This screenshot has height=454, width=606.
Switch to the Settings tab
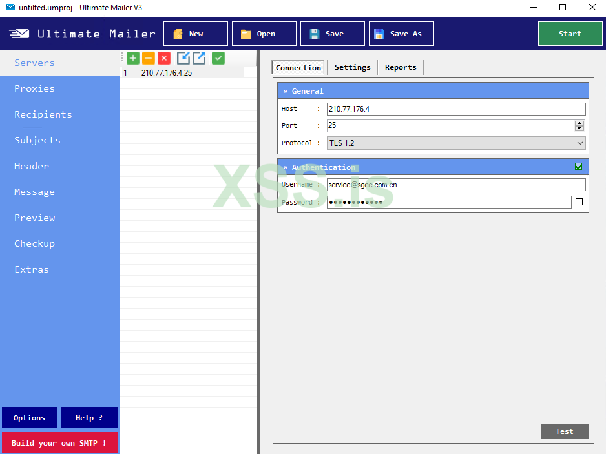pyautogui.click(x=353, y=67)
